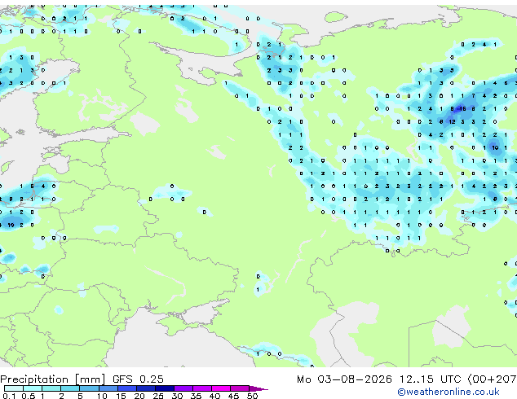The height and width of the screenshot is (399, 517).
Task: Click the '12' precipitation value on the map
Action: [452, 122]
